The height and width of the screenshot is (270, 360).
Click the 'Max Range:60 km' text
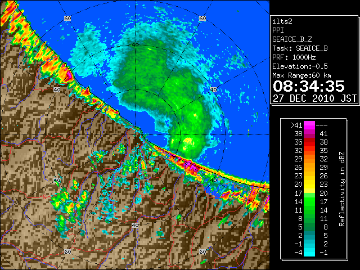301,75
